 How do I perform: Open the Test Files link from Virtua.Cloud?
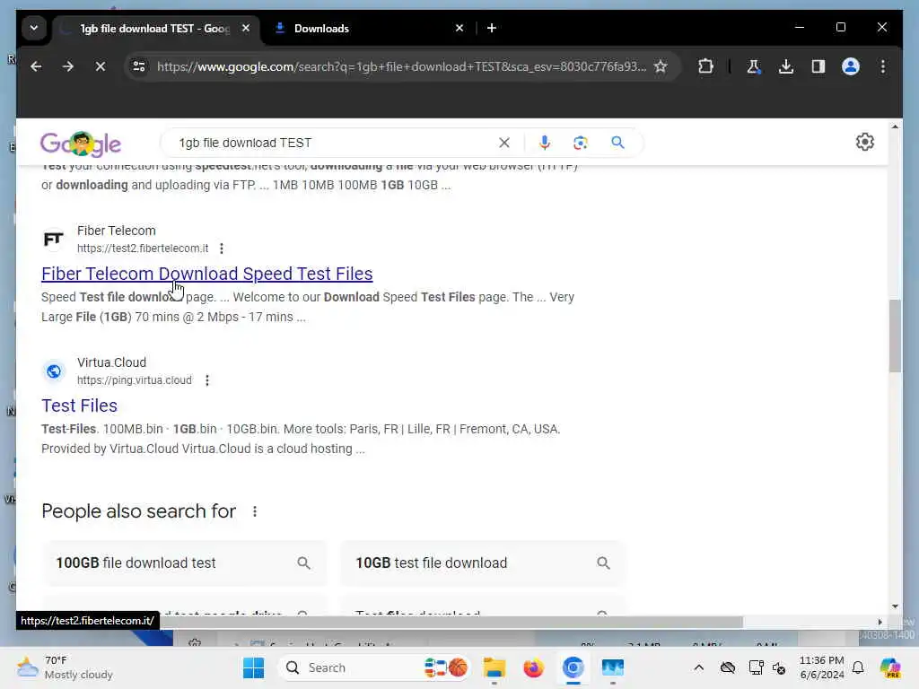(x=79, y=406)
